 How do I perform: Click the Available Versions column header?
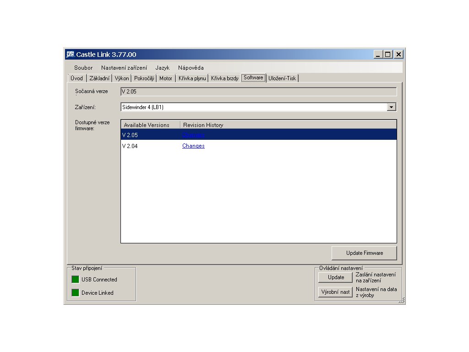151,125
